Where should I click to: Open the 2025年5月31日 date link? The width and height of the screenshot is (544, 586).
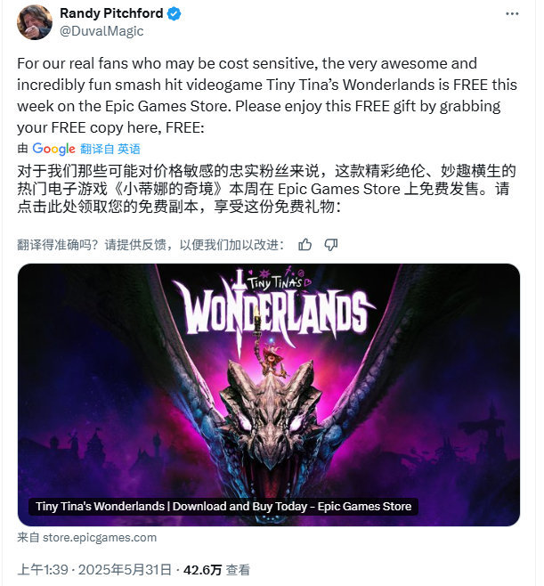(x=125, y=570)
